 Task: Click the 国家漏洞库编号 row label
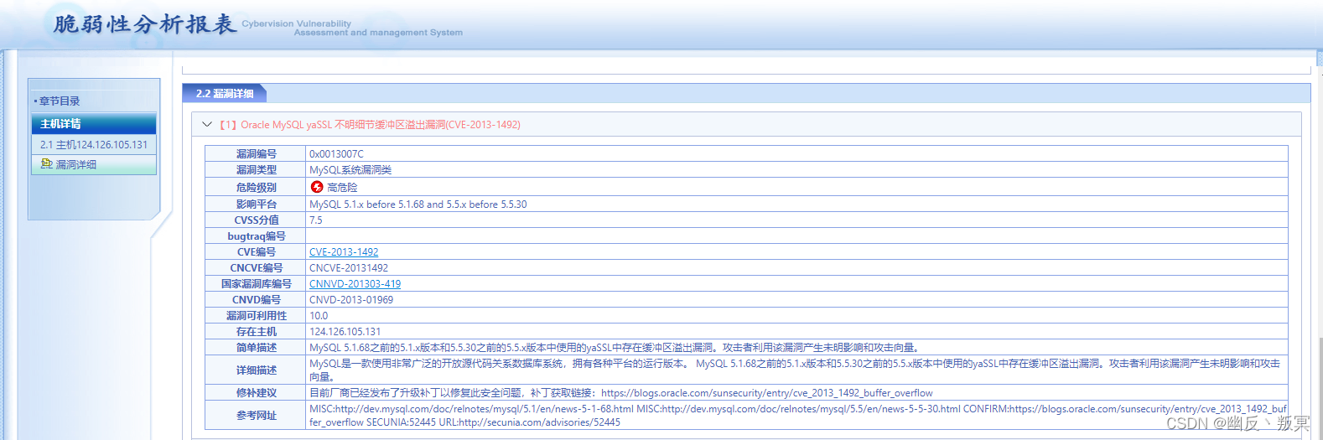point(256,284)
